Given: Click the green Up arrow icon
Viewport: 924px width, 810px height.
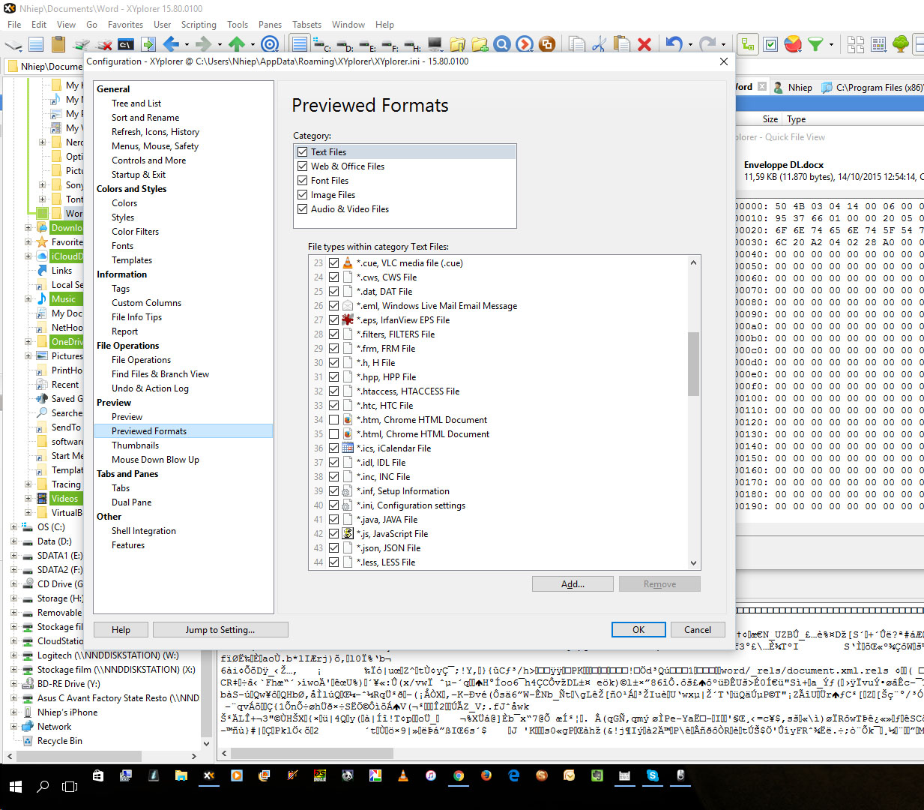Looking at the screenshot, I should [237, 44].
